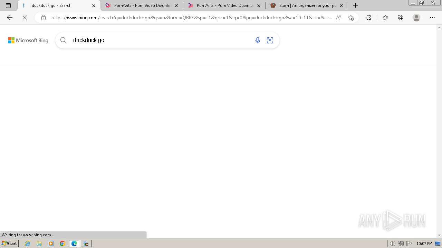The image size is (442, 248).
Task: Search using voice microphone icon
Action: click(258, 40)
